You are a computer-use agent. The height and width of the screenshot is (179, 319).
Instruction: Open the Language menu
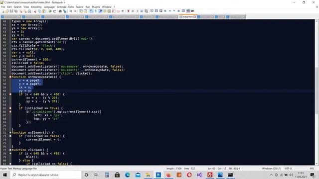point(49,7)
